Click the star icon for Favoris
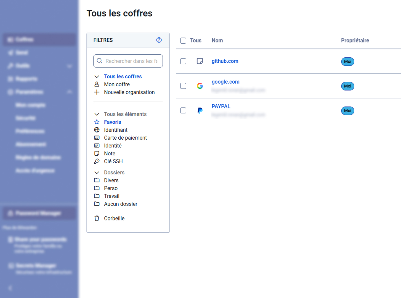Viewport: 401px width, 298px height. click(97, 122)
